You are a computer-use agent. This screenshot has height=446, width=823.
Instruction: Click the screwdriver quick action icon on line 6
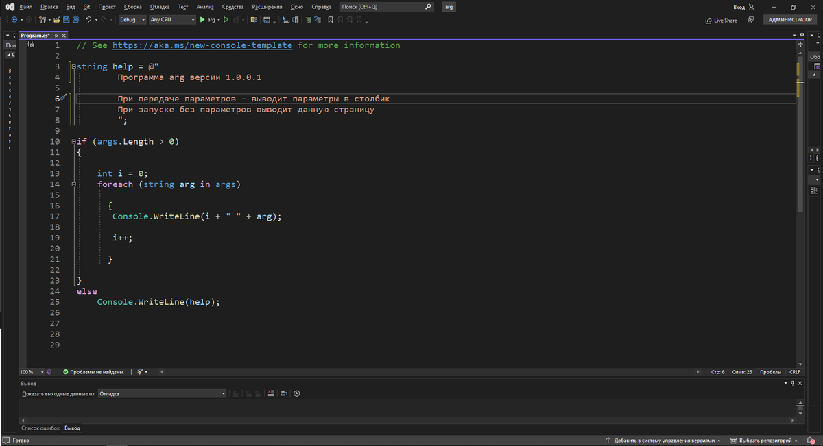point(63,99)
